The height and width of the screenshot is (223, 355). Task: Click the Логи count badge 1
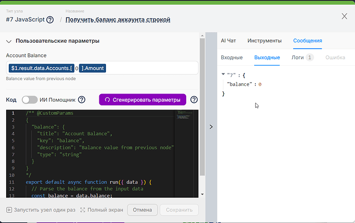point(310,58)
